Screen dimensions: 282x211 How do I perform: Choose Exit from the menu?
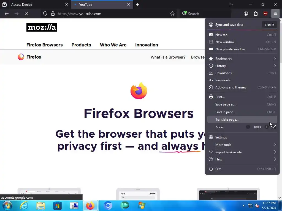coord(242,169)
